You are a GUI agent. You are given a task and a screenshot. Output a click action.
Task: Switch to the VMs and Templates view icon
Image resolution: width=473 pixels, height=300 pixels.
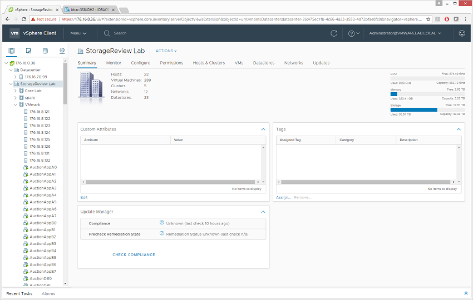pyautogui.click(x=28, y=51)
